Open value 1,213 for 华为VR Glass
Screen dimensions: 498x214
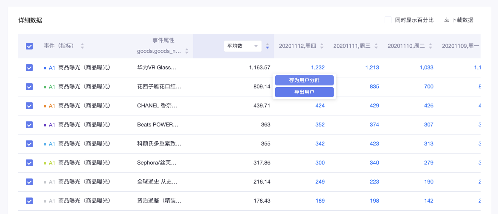click(x=372, y=67)
